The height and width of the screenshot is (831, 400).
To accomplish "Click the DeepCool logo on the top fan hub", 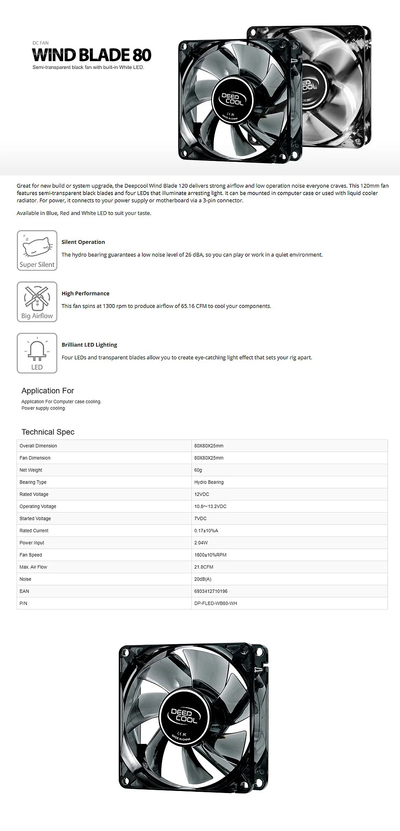I will (233, 99).
